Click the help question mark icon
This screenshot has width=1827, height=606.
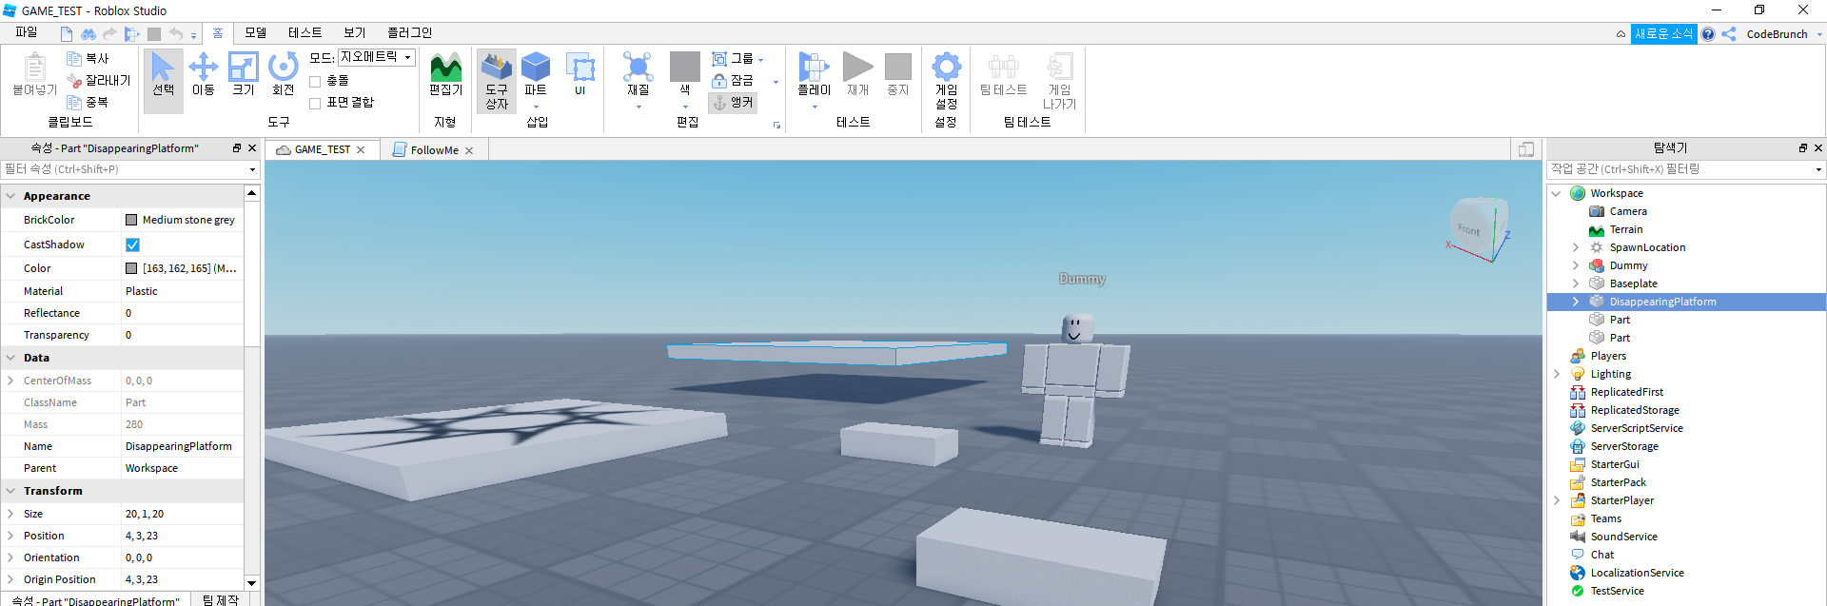coord(1708,34)
